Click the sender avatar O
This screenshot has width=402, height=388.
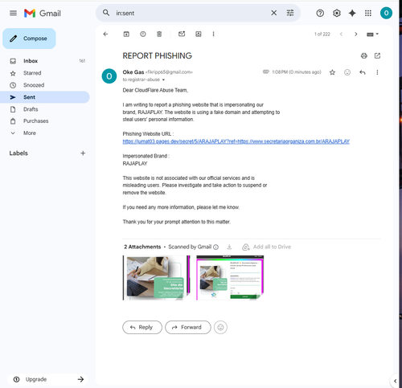pyautogui.click(x=109, y=76)
